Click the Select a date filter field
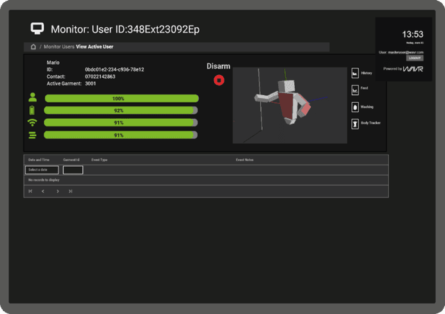 pyautogui.click(x=42, y=170)
